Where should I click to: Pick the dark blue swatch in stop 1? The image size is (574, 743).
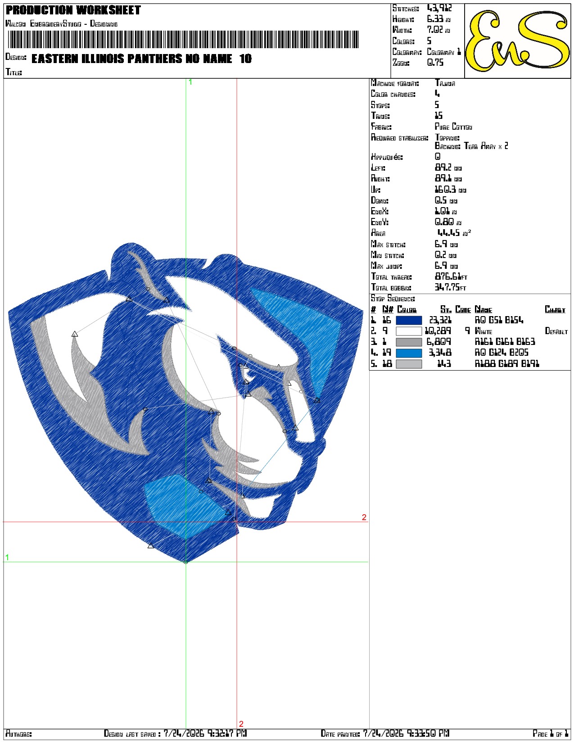pos(409,320)
